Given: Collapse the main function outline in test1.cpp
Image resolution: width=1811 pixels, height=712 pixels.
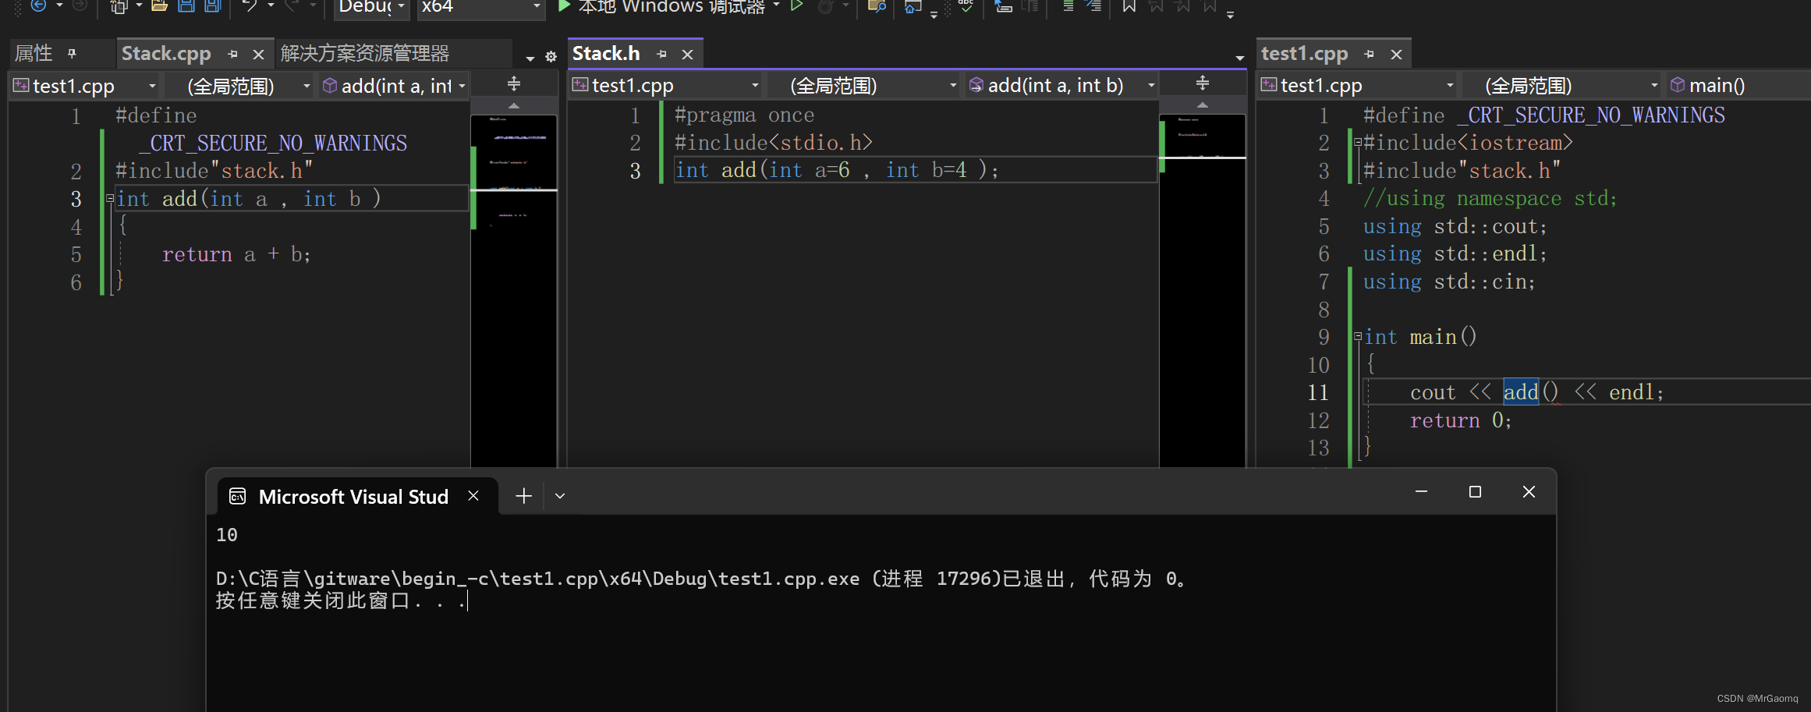Looking at the screenshot, I should pyautogui.click(x=1358, y=337).
